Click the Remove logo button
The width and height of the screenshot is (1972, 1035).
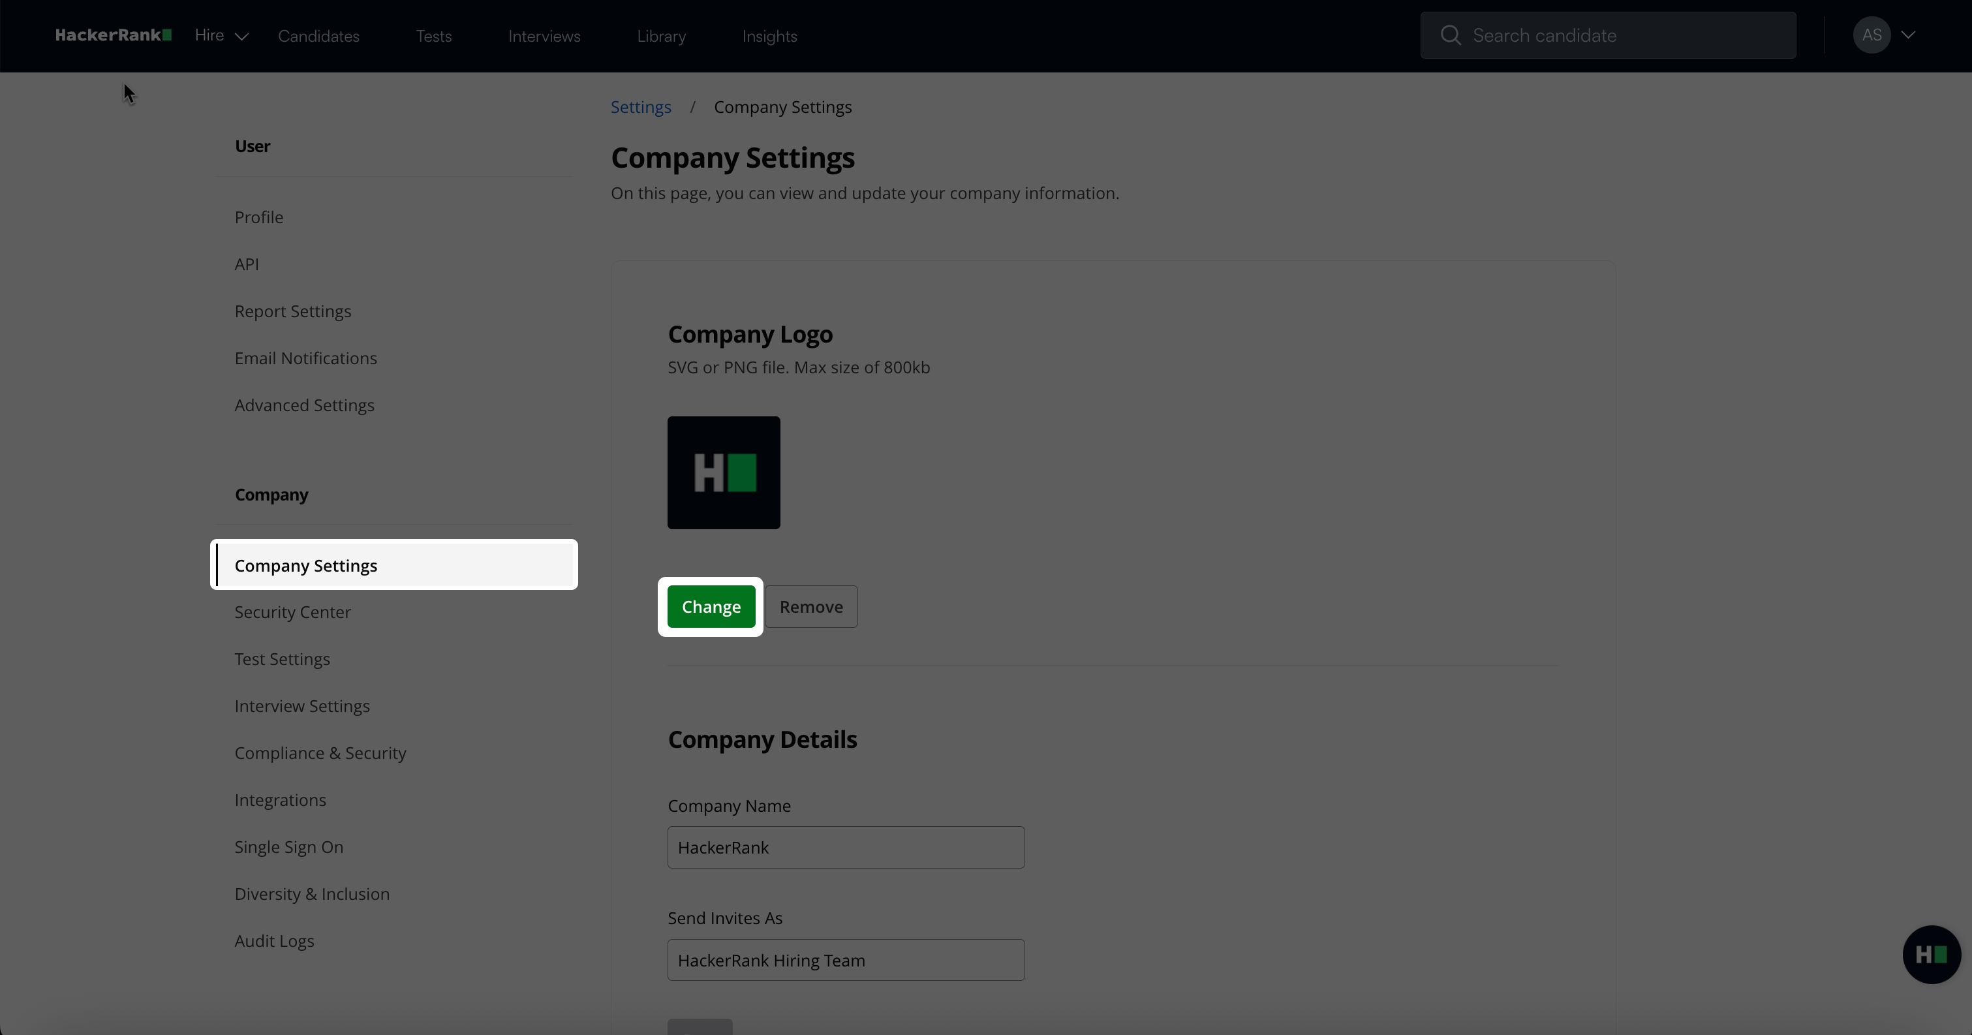pos(810,606)
